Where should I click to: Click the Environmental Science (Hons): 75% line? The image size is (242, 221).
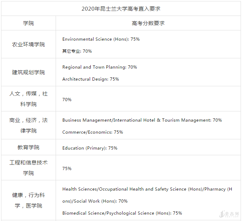click(101, 39)
